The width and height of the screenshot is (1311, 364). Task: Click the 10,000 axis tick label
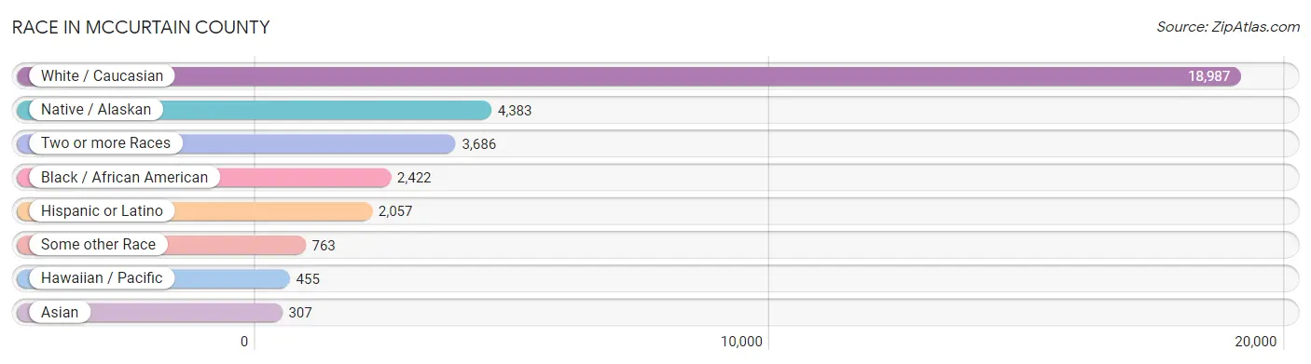(x=741, y=342)
